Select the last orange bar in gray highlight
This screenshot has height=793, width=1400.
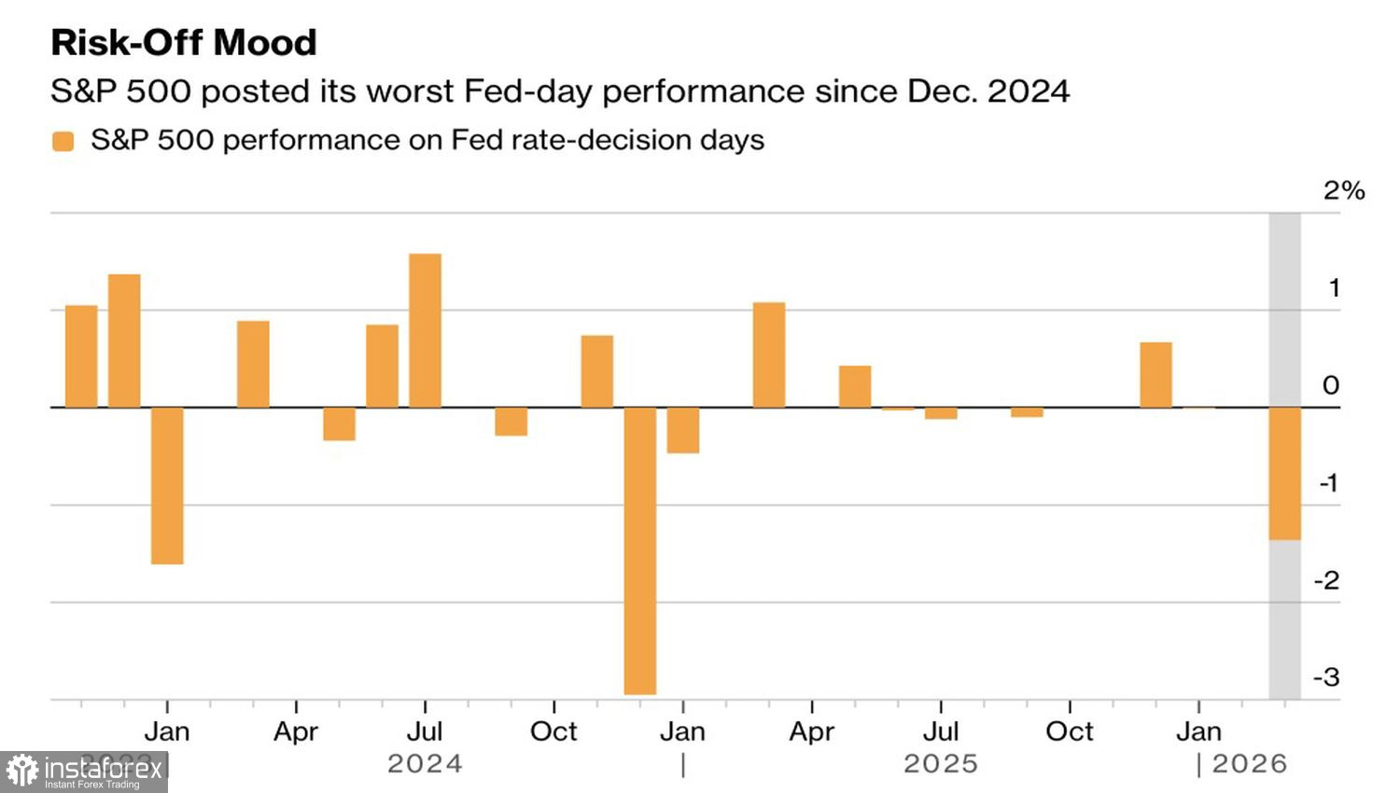(1284, 473)
